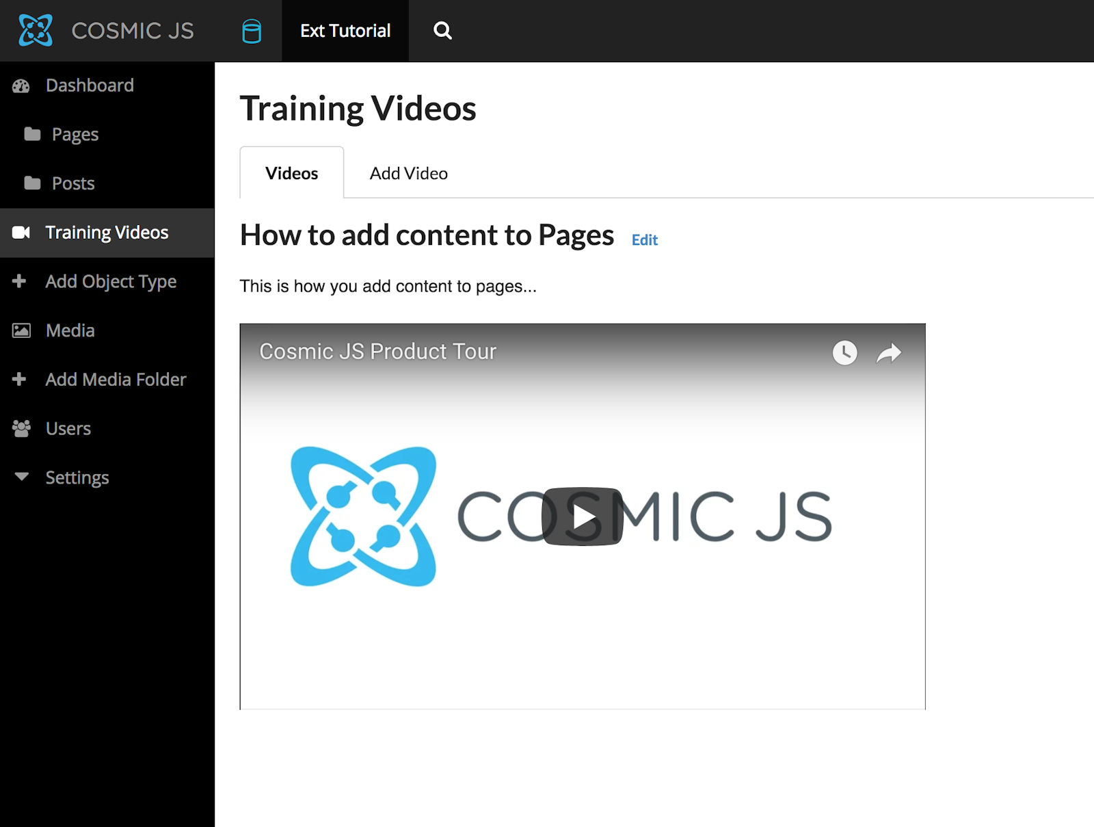Expand Settings with the caret arrow
Image resolution: width=1094 pixels, height=827 pixels.
pos(22,476)
